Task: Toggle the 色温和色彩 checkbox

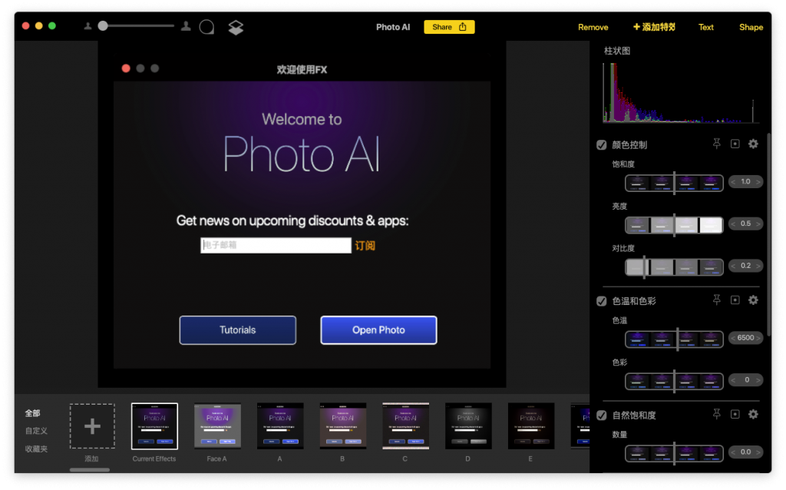Action: (602, 301)
